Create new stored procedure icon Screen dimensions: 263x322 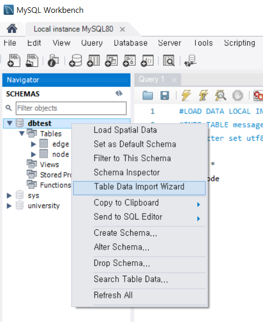click(129, 61)
